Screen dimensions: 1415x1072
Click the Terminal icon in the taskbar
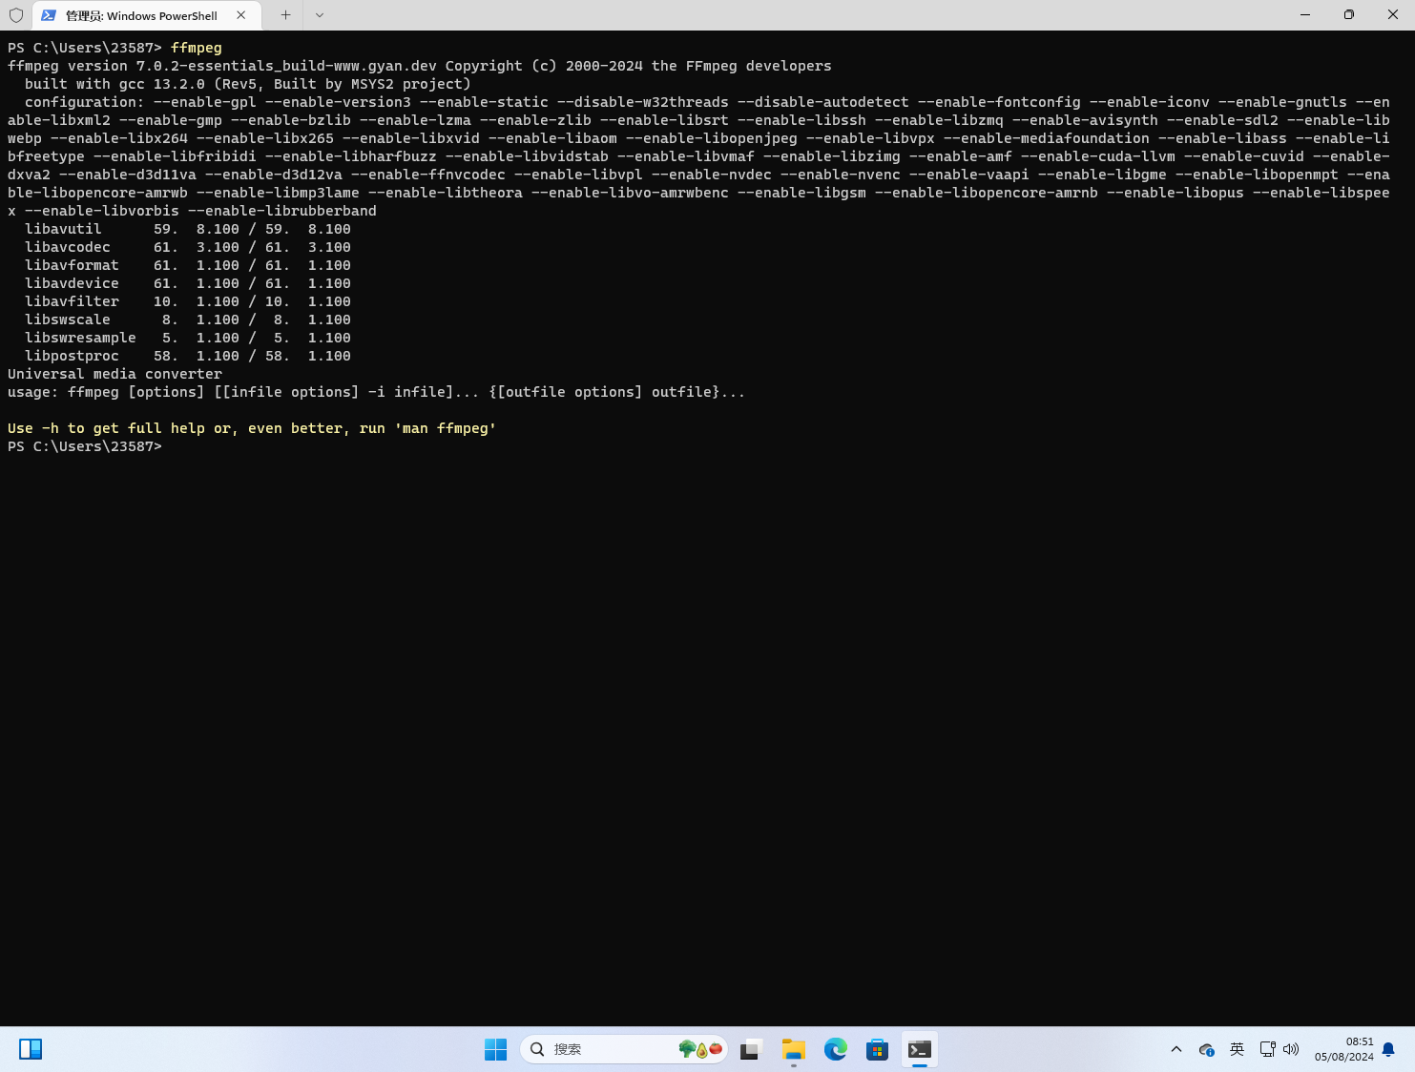(x=919, y=1049)
